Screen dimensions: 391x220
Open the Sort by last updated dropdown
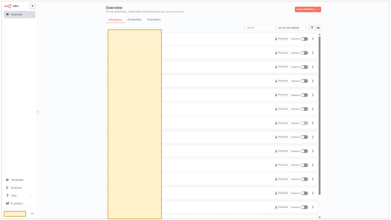pyautogui.click(x=292, y=28)
